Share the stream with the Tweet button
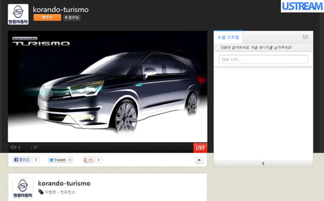This screenshot has width=324, height=201. click(x=57, y=160)
